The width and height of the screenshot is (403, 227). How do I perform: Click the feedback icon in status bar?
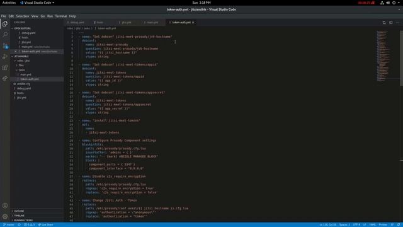tap(392, 224)
